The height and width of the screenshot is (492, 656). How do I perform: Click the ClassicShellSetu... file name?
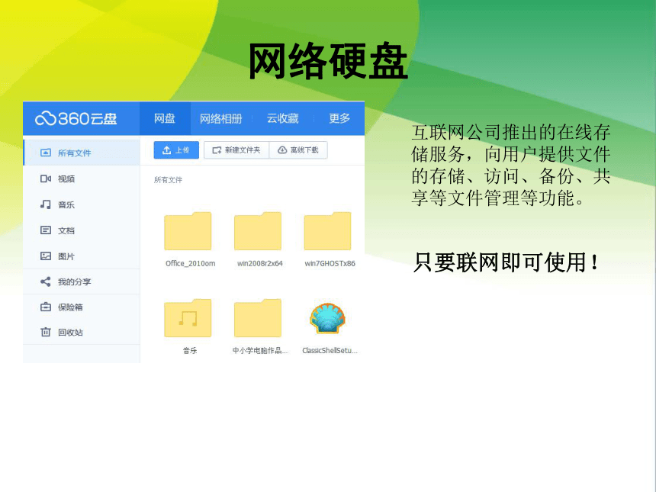(330, 351)
